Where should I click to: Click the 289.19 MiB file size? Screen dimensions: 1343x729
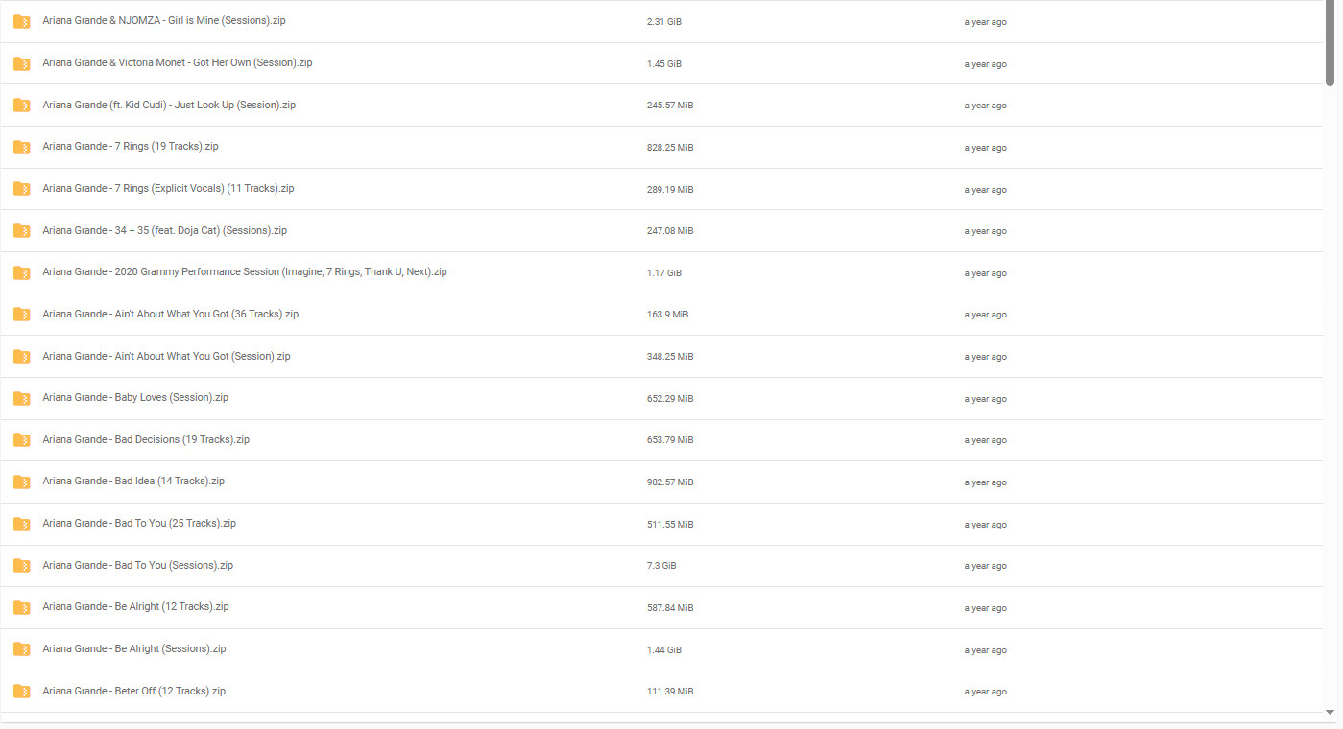(x=670, y=190)
